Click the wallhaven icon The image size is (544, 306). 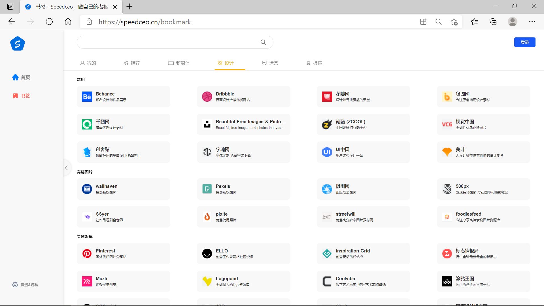coord(87,189)
